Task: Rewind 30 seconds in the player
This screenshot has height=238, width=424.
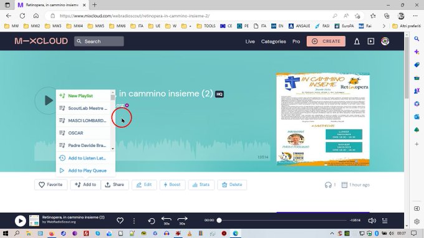Action: pos(166,221)
